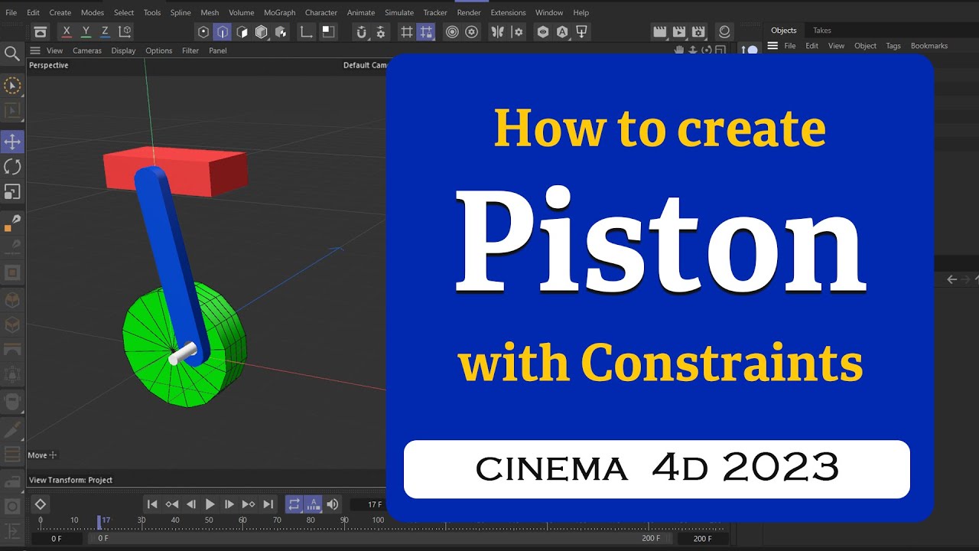Click the welding mask icon in sidebar
Image resolution: width=979 pixels, height=551 pixels.
12,401
